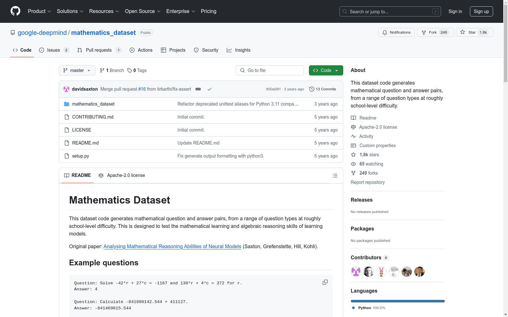508x317 pixels.
Task: Select the README tab
Action: pyautogui.click(x=77, y=175)
